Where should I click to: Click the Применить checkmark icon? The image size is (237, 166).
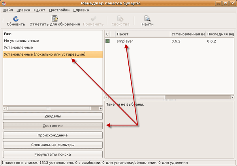(93, 19)
